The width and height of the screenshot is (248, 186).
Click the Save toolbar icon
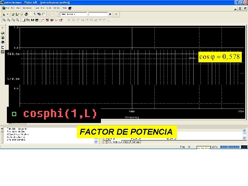click(x=22, y=14)
